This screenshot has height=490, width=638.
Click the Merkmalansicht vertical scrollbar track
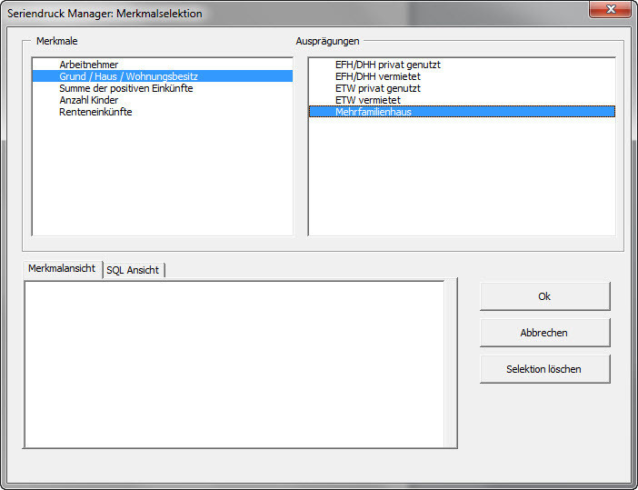(x=451, y=365)
